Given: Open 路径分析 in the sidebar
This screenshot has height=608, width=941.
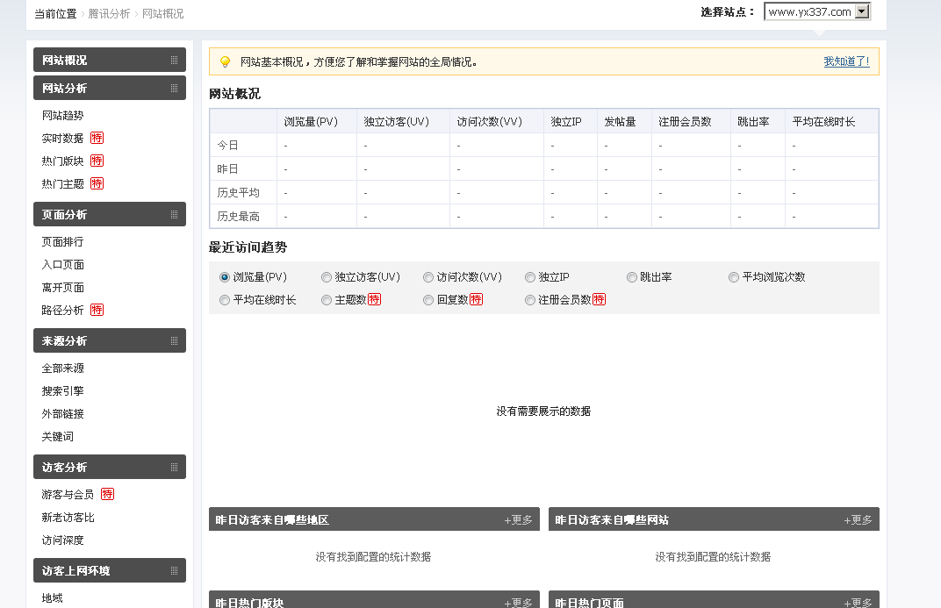Looking at the screenshot, I should pos(63,310).
